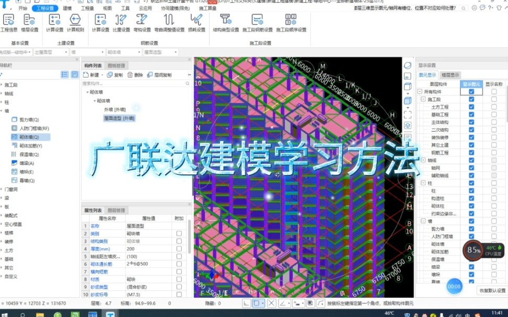Viewport: 508px width, 317px height.
Task: Open the 工程信息 (Project Info) tool
Action: (x=8, y=21)
